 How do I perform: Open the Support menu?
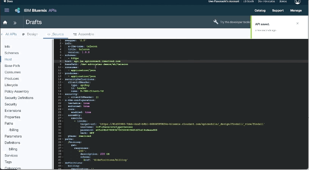point(278,11)
